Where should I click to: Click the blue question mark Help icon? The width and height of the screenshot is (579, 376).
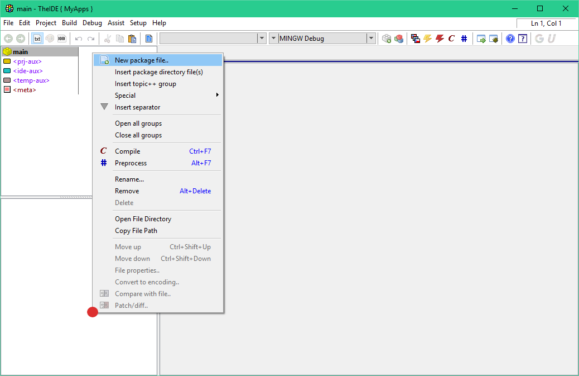(510, 39)
